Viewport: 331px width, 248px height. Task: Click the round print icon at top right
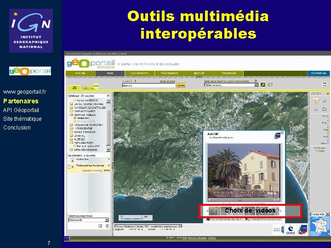(x=325, y=85)
